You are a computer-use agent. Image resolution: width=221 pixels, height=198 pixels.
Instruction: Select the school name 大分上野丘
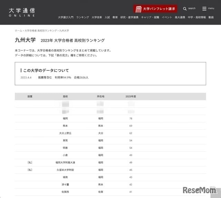tap(65, 133)
